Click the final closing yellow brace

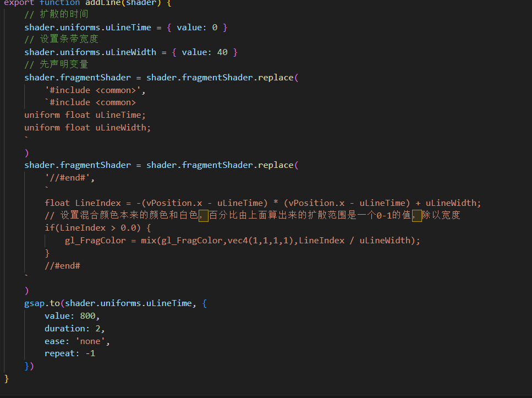pyautogui.click(x=7, y=379)
